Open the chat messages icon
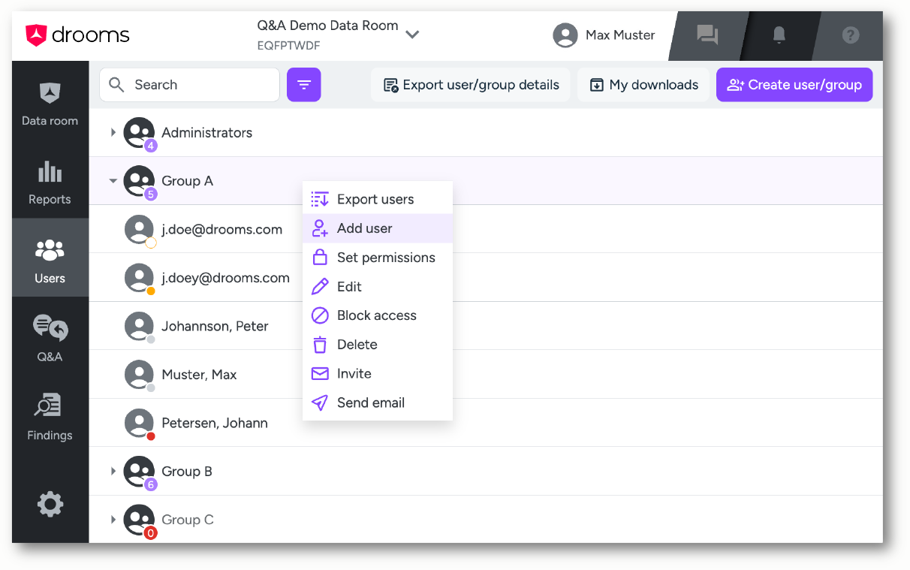 [707, 35]
